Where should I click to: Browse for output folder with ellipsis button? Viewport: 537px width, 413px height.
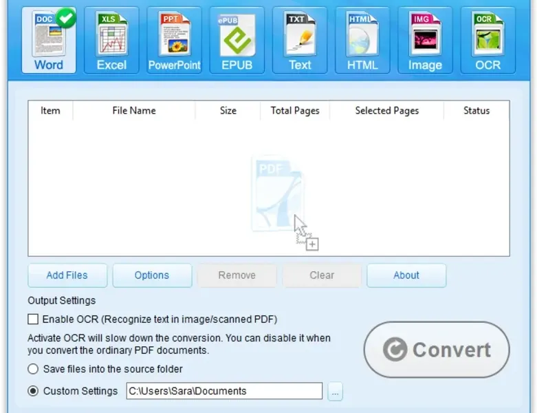(335, 392)
